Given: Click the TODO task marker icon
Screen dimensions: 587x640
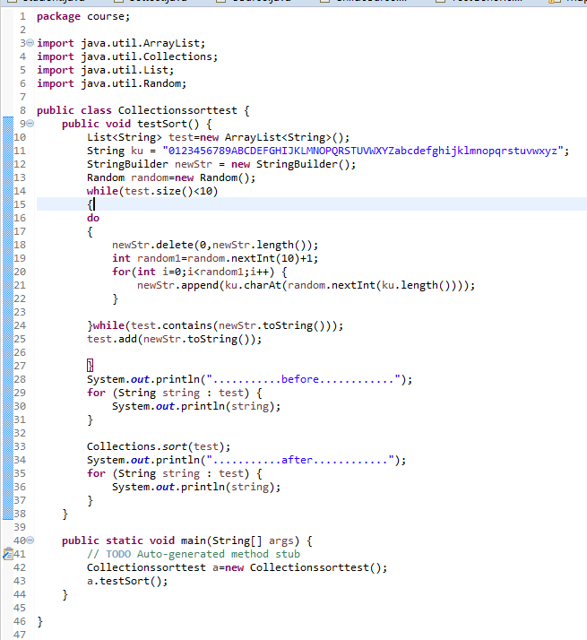Looking at the screenshot, I should pyautogui.click(x=8, y=554).
